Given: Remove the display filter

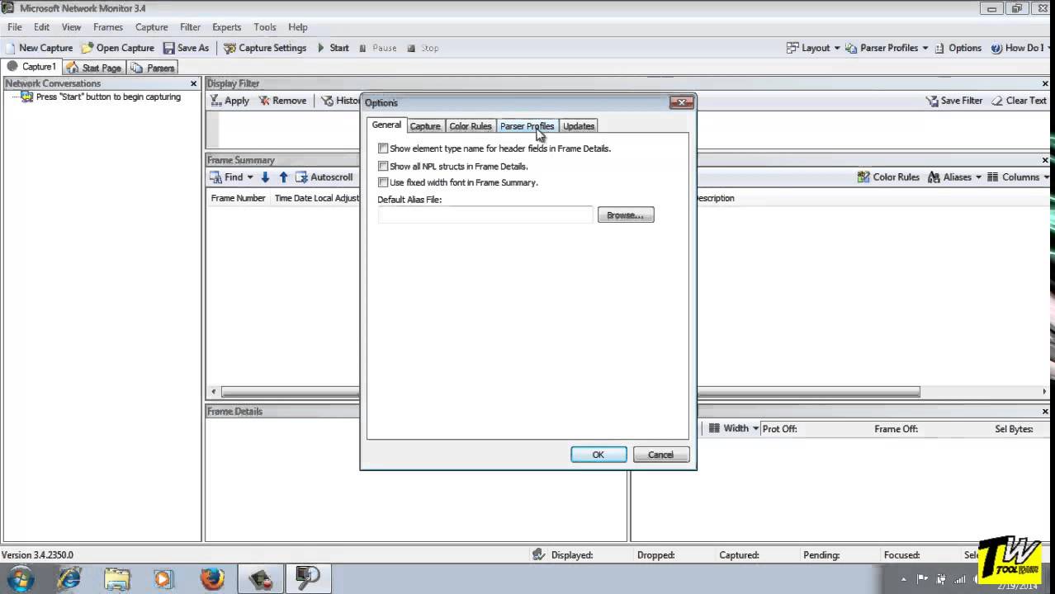Looking at the screenshot, I should tap(282, 101).
